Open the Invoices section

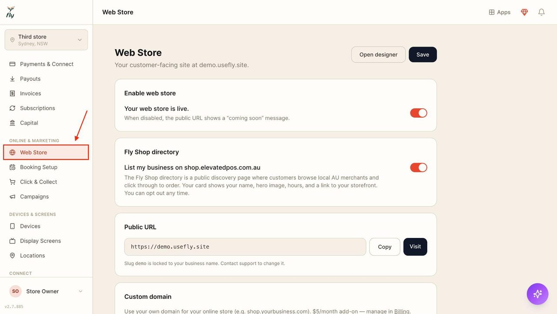pos(46,94)
